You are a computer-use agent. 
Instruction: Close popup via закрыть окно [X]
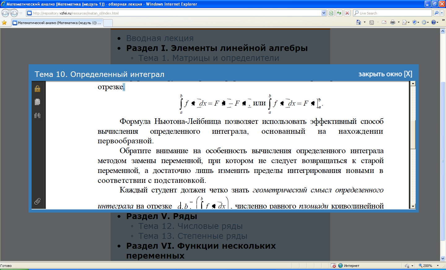tap(385, 74)
